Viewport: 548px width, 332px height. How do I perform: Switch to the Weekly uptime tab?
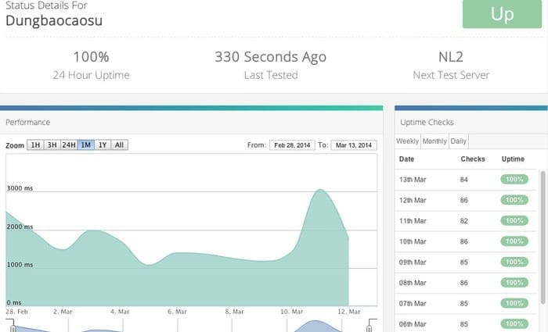pos(408,141)
